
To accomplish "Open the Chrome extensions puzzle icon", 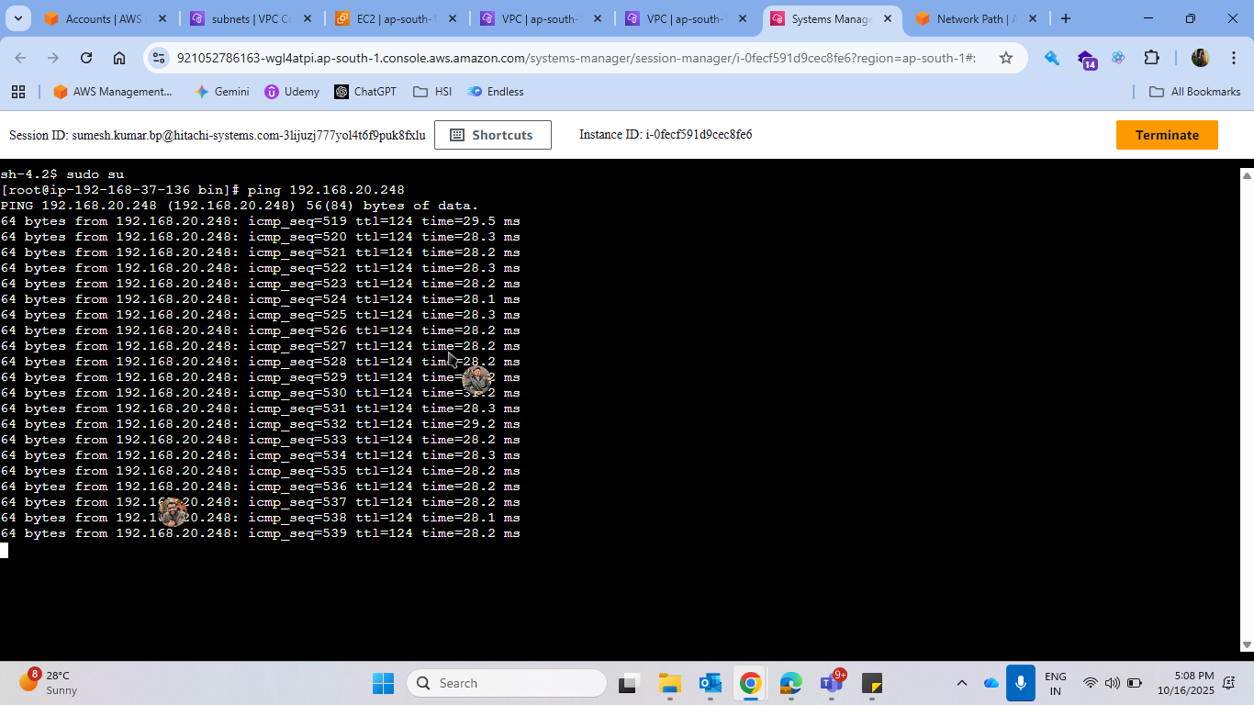I will pyautogui.click(x=1151, y=58).
